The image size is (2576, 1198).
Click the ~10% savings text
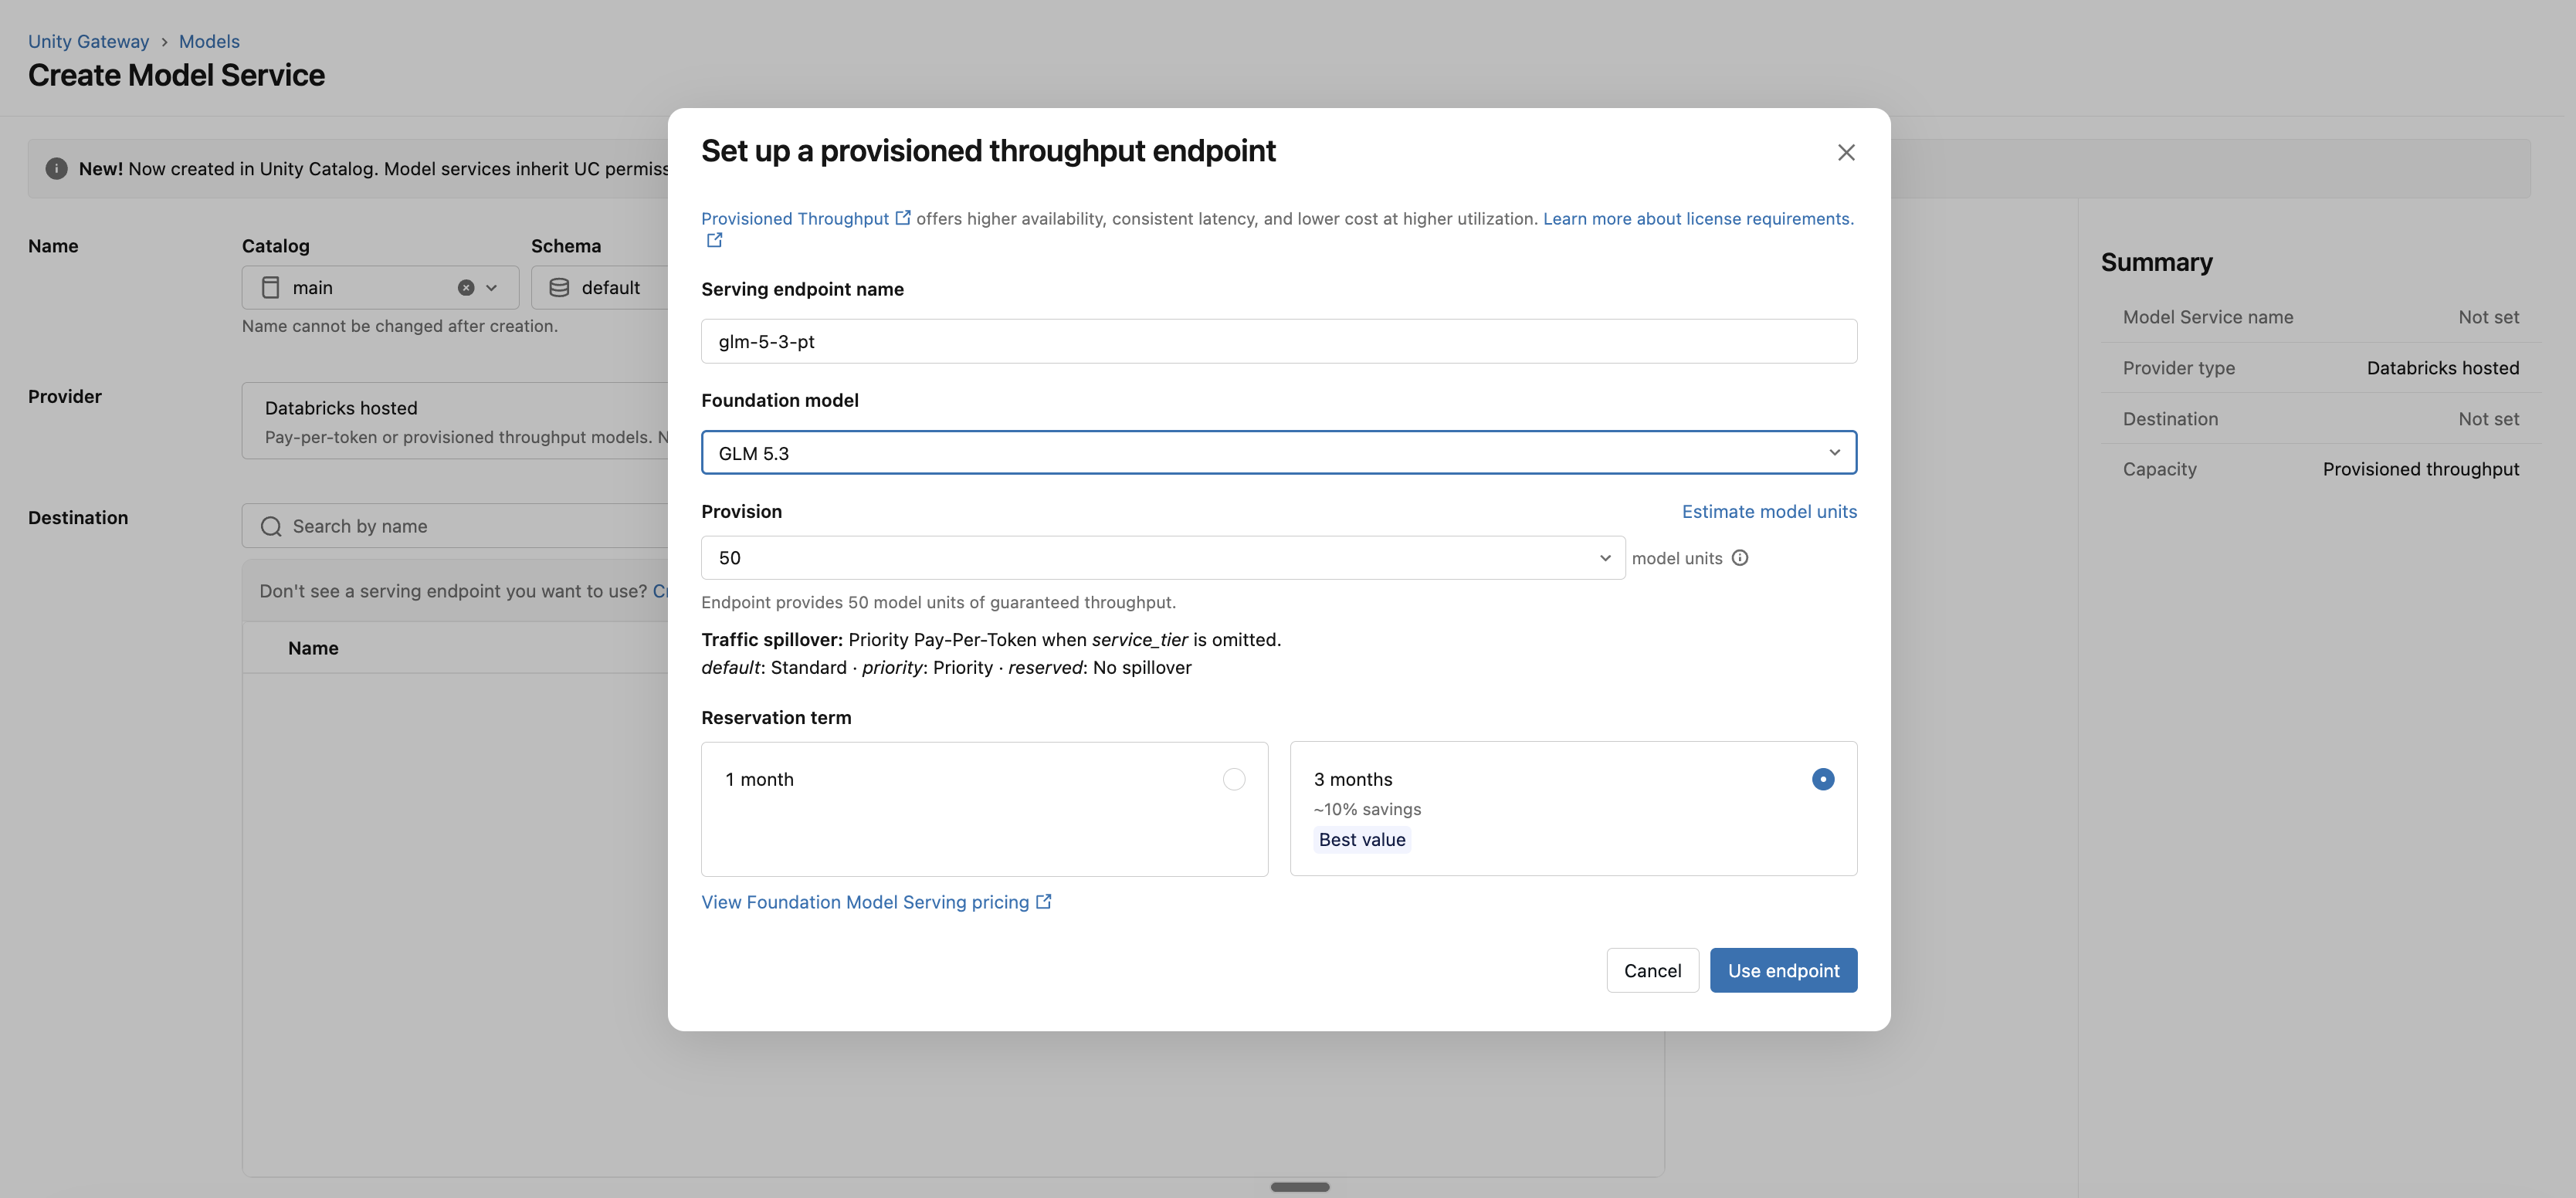1367,809
